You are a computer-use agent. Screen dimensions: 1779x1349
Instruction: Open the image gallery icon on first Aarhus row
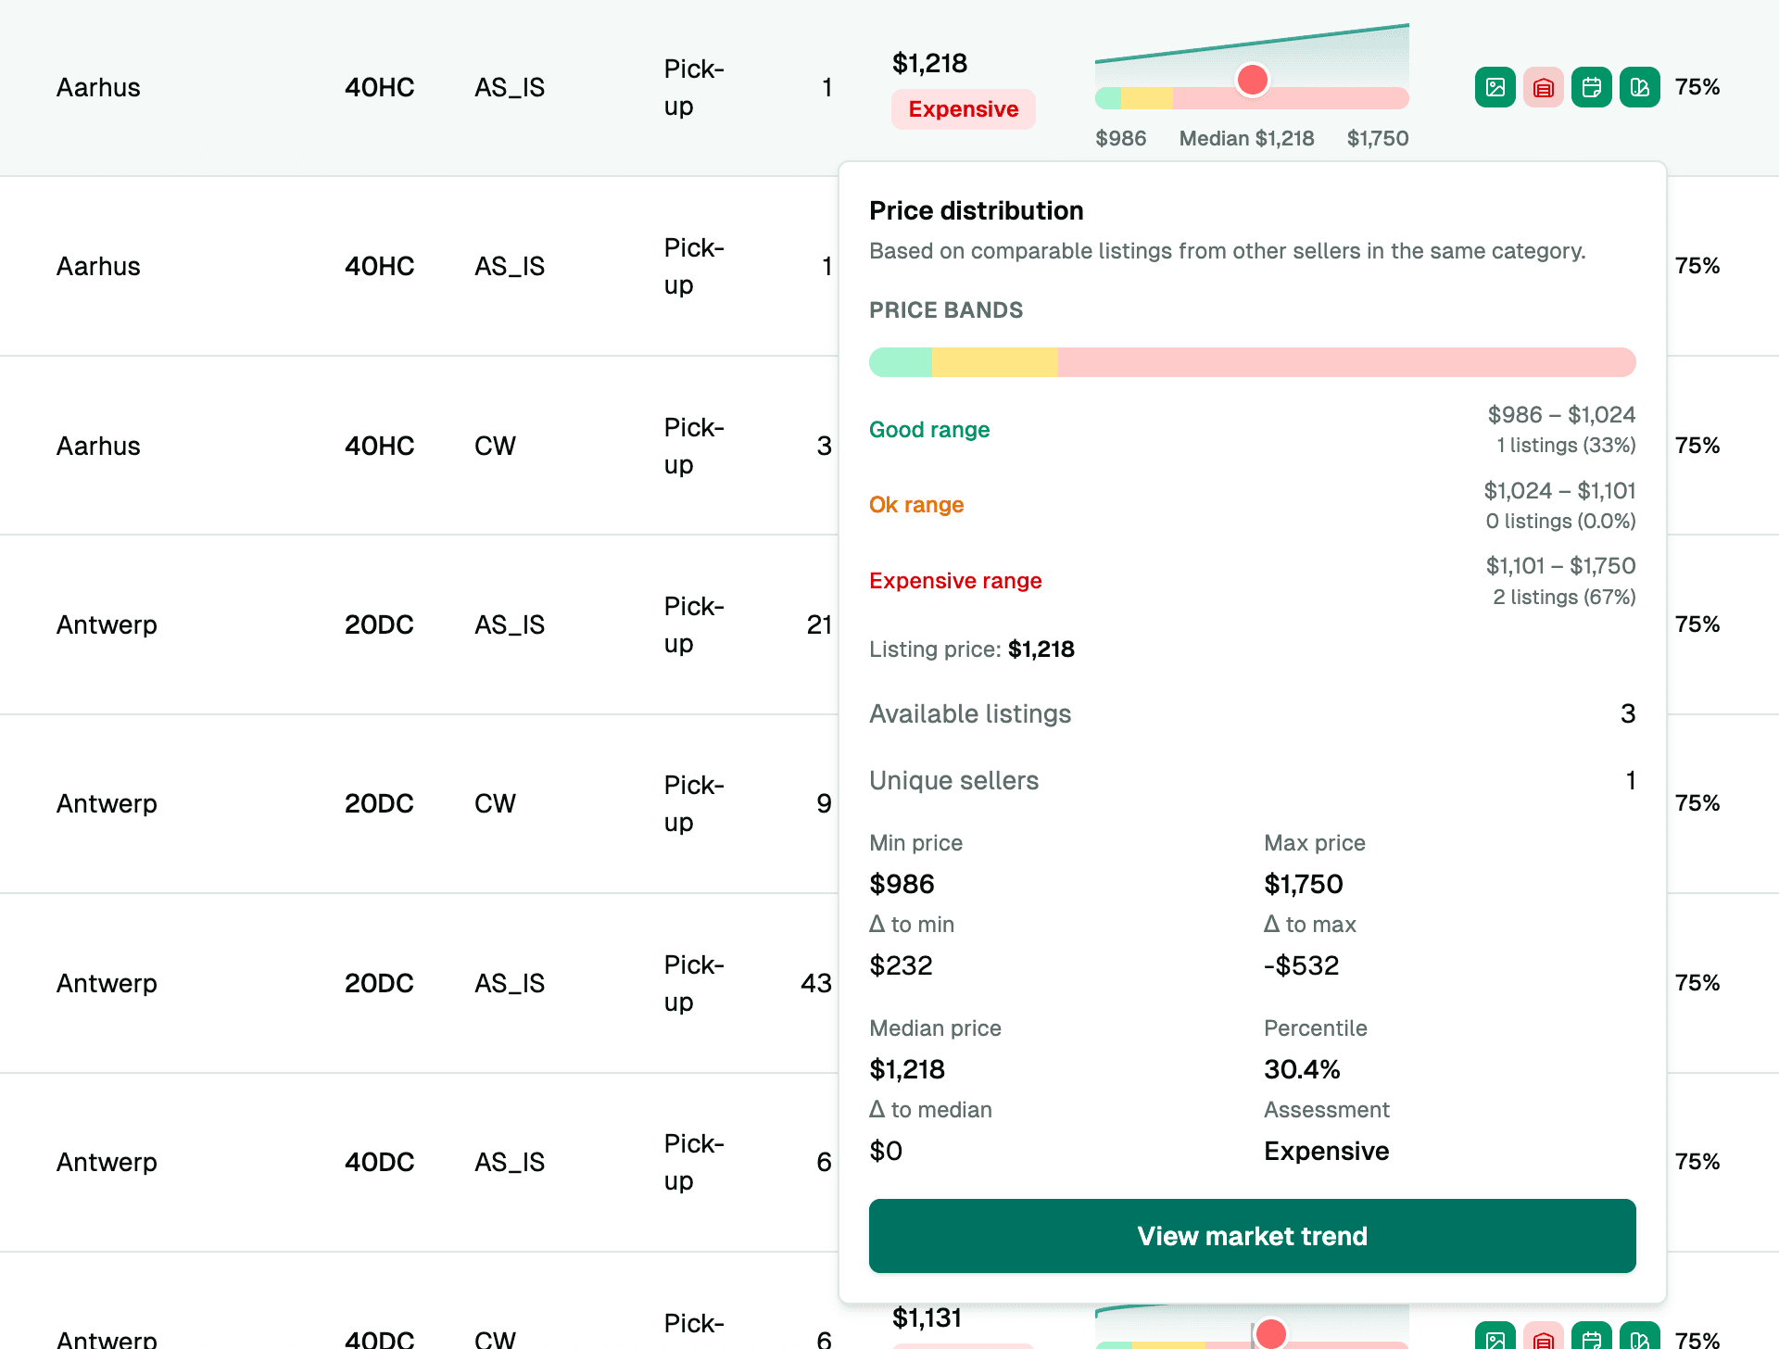1495,86
